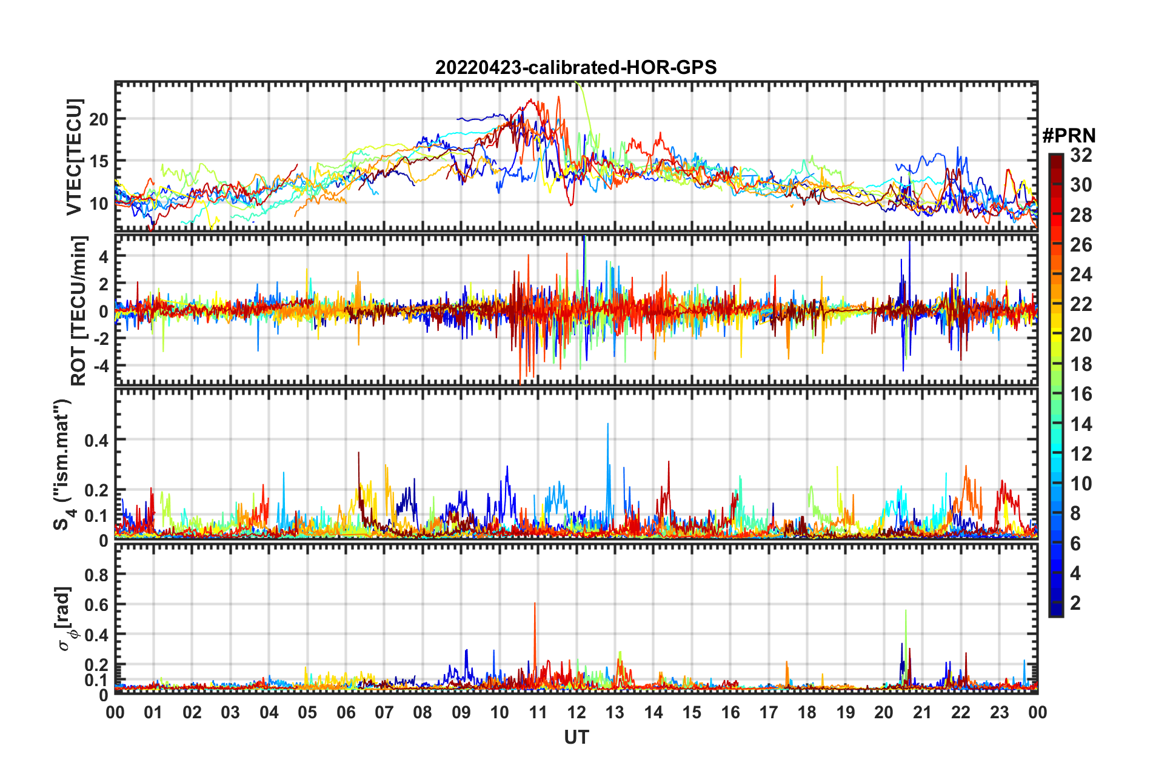This screenshot has height=771, width=1153.
Task: Click the 0.6 tick on the σφ axis
Action: (x=96, y=605)
